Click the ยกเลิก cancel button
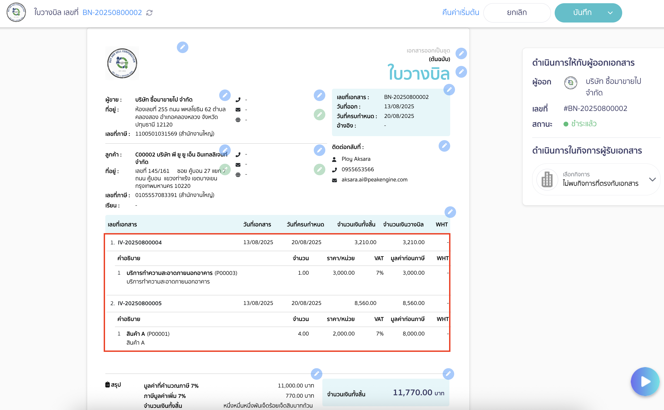The width and height of the screenshot is (664, 410). [517, 13]
